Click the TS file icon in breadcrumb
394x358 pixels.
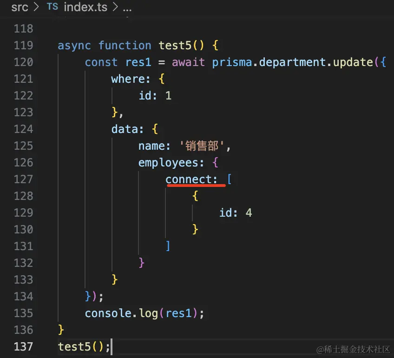tap(53, 7)
